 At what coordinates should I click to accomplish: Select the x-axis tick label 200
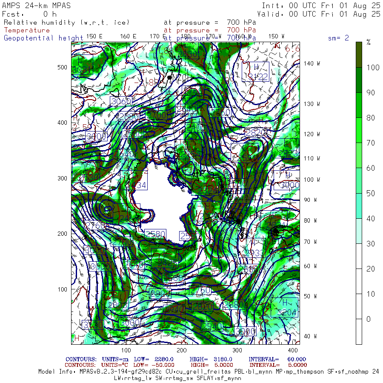181,350
